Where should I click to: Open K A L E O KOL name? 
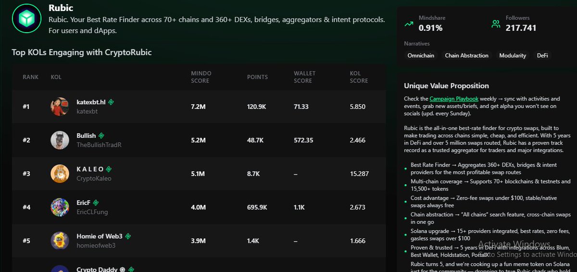coord(90,169)
